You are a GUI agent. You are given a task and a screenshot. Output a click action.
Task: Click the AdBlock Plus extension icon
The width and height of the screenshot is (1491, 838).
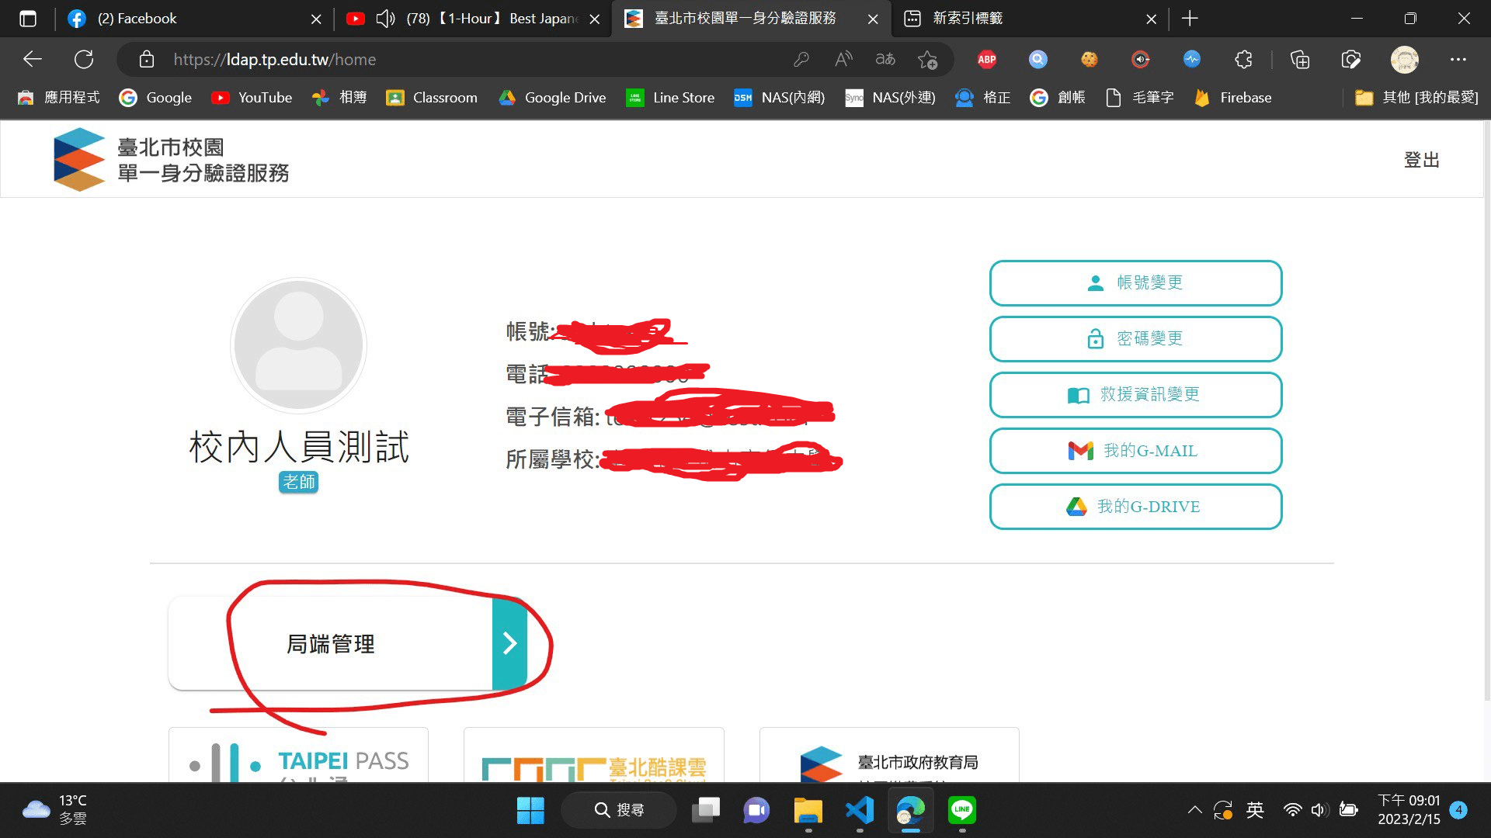[986, 60]
